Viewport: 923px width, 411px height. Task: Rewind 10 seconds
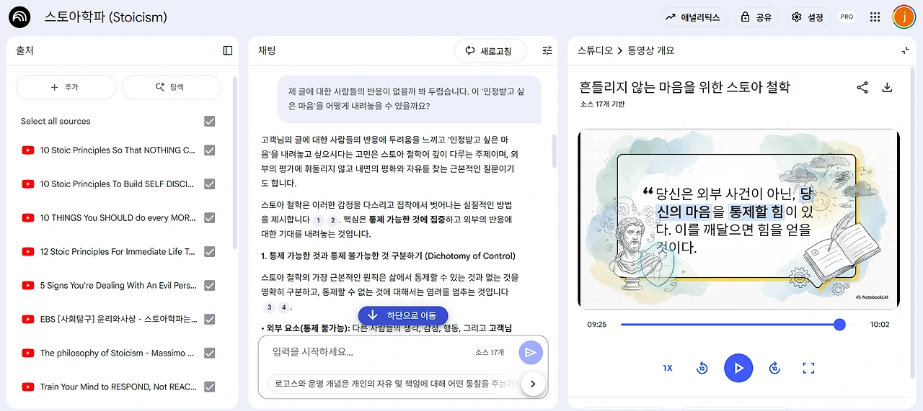pos(702,368)
